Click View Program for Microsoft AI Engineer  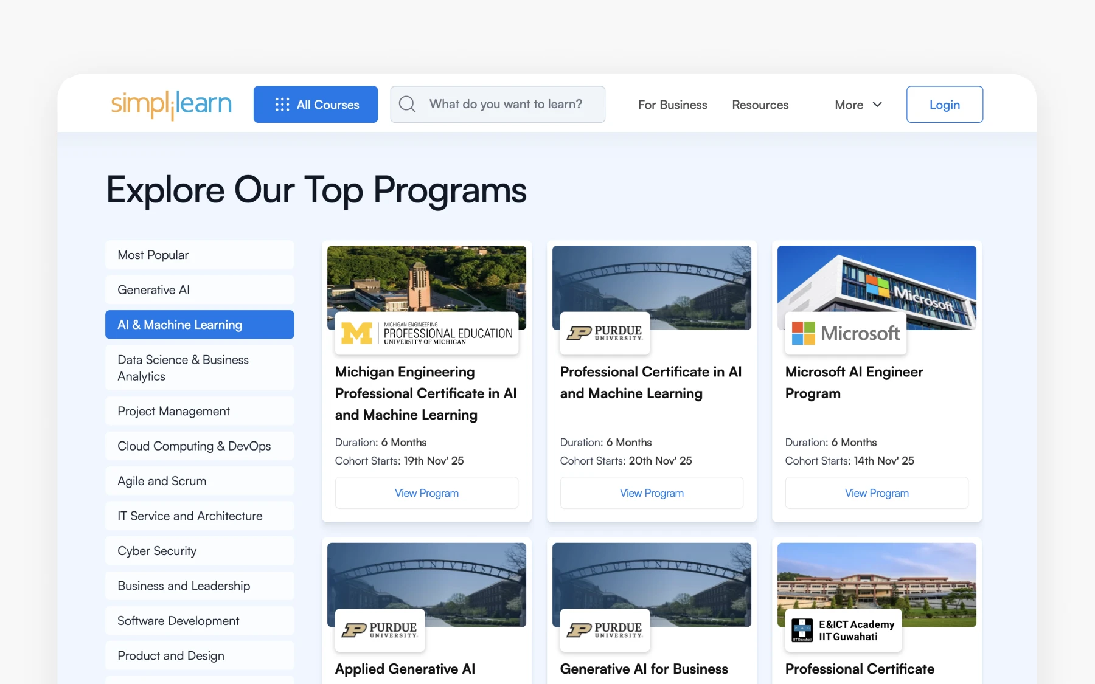tap(877, 493)
